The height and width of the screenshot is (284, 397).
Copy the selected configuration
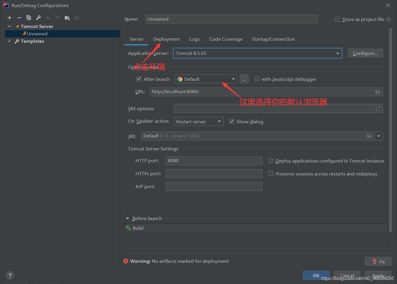point(29,18)
